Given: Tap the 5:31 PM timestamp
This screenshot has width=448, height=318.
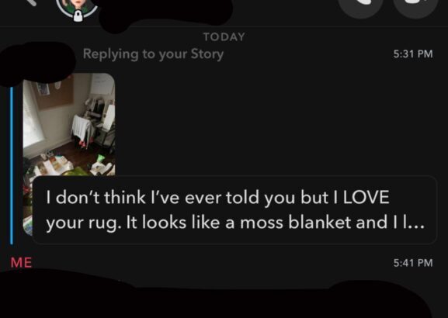Looking at the screenshot, I should (x=413, y=54).
